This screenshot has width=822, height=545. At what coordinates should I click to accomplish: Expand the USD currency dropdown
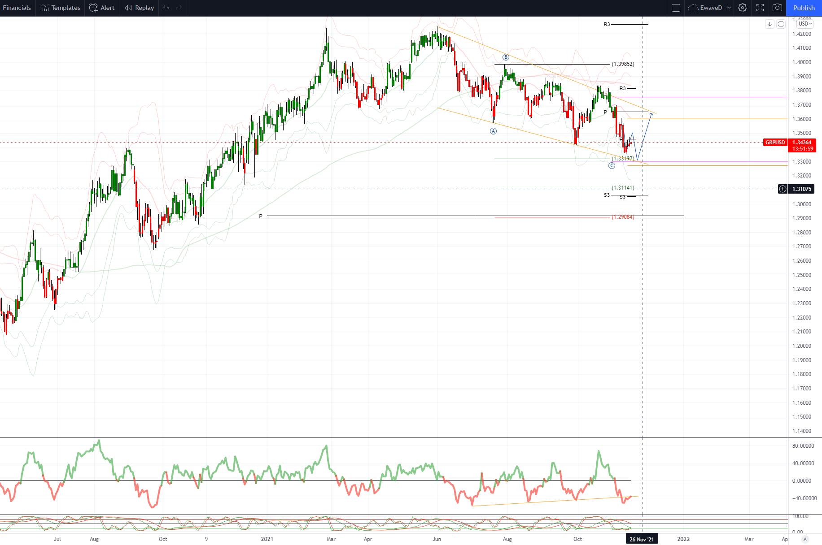805,24
